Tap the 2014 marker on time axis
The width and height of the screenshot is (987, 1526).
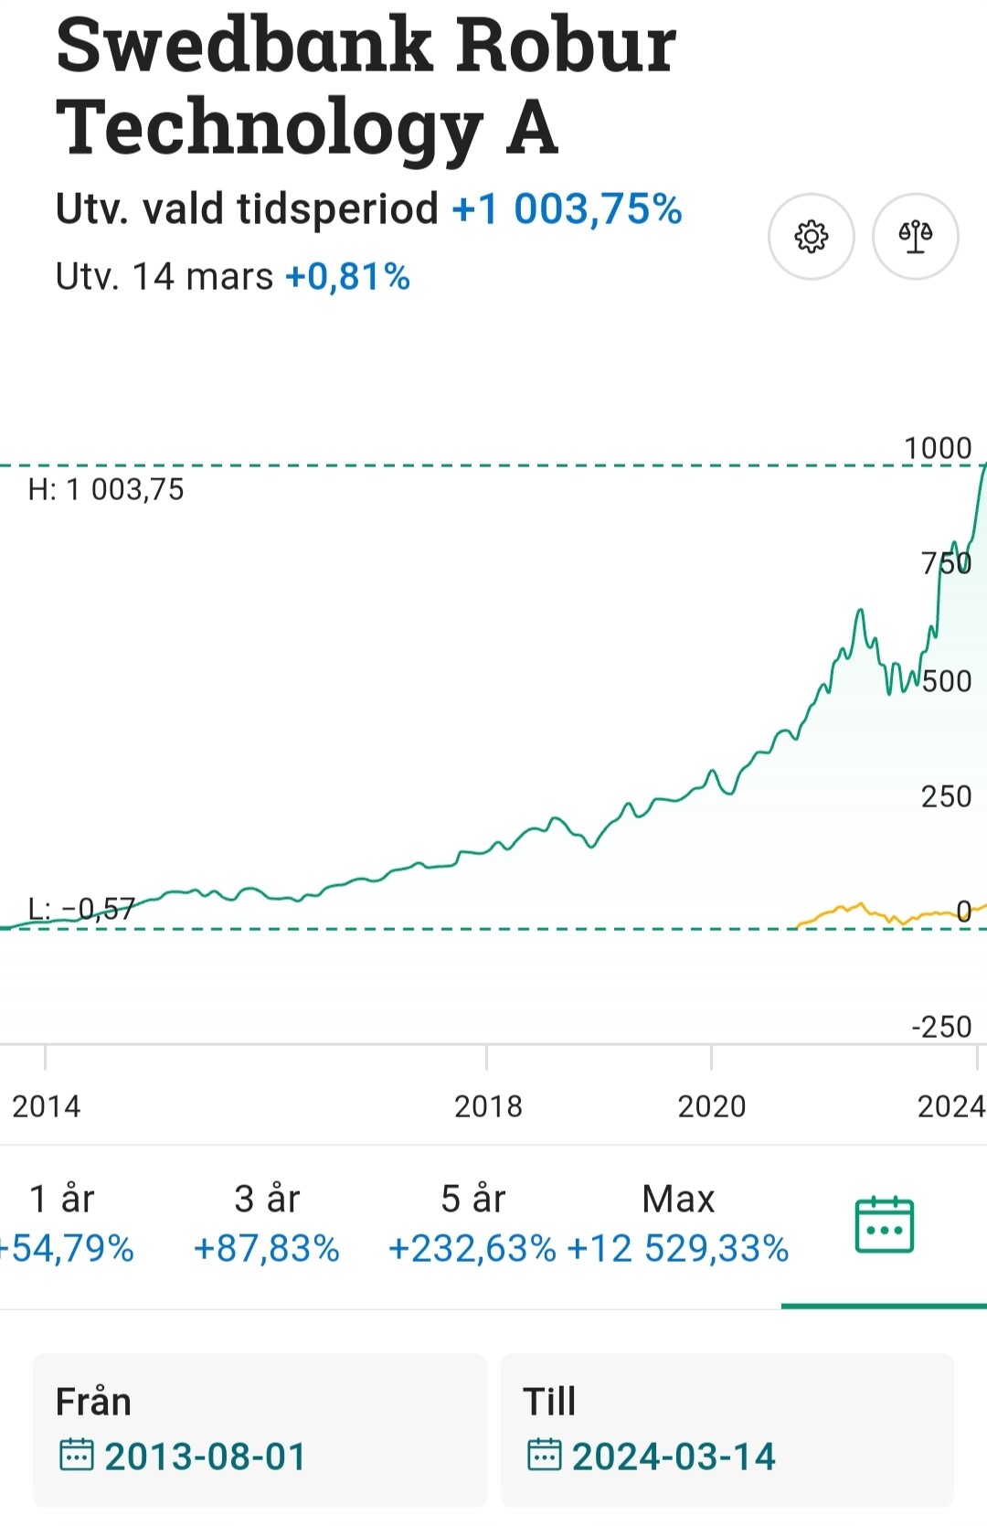(46, 1106)
